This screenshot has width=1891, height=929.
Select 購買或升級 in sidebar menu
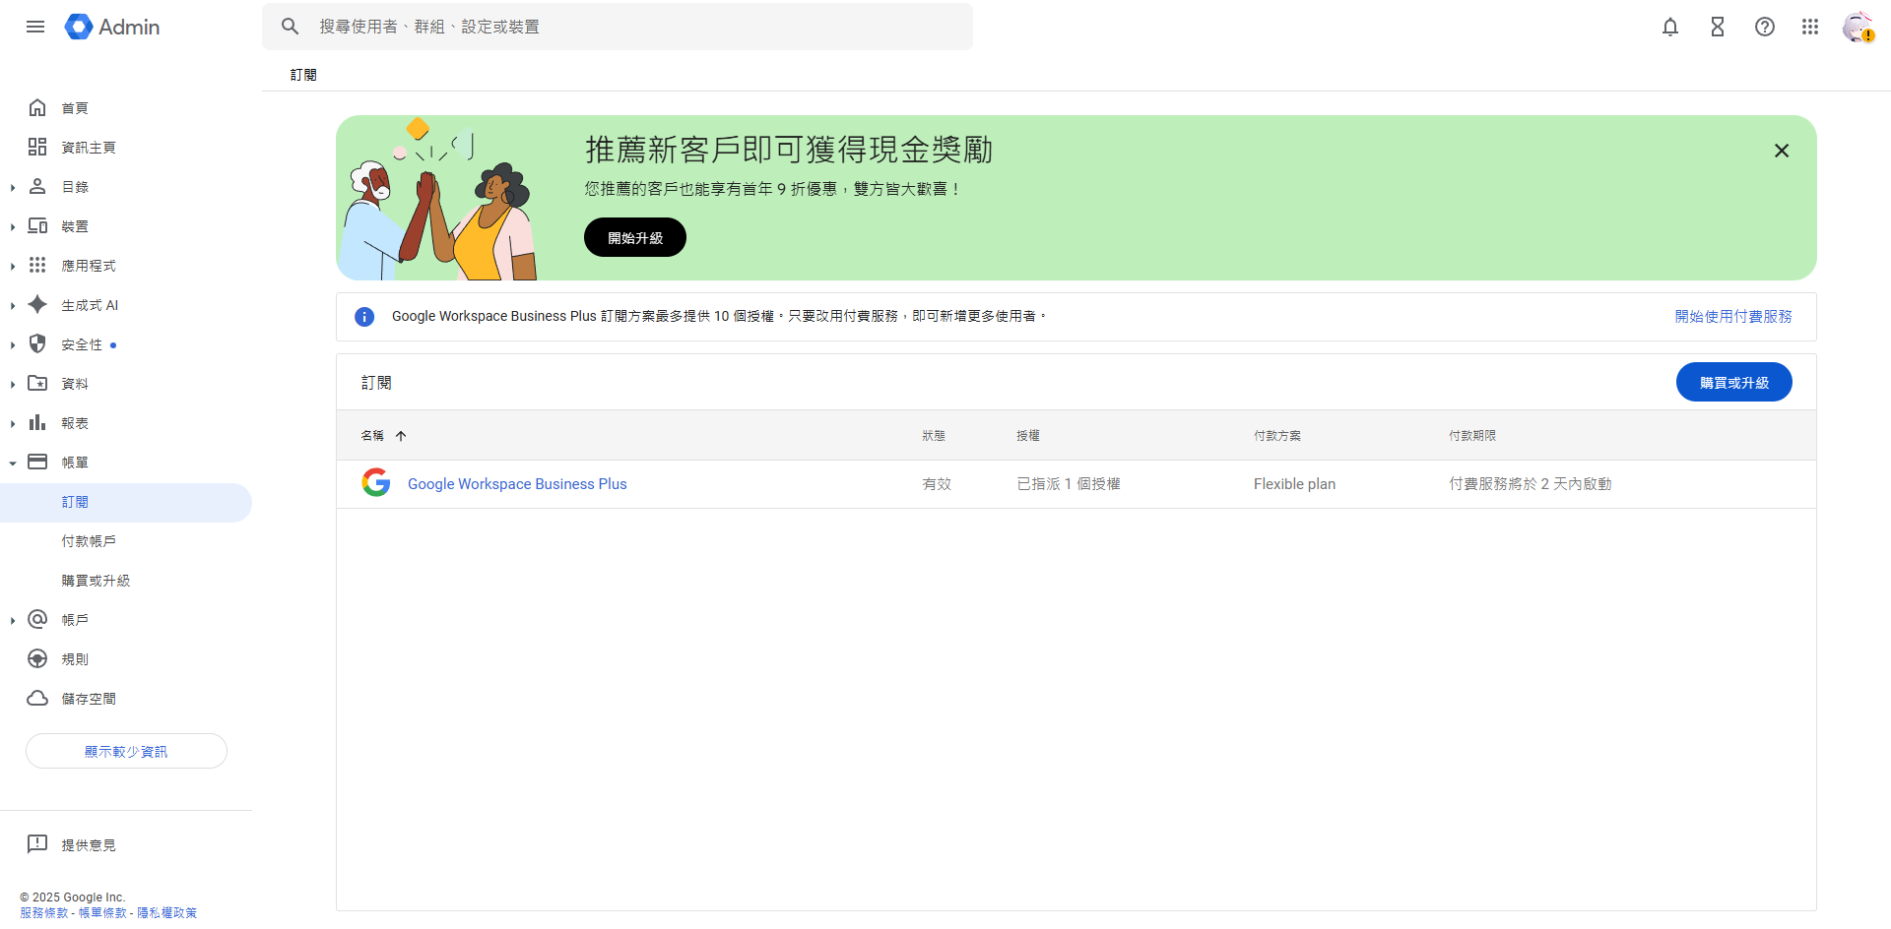[x=96, y=581]
